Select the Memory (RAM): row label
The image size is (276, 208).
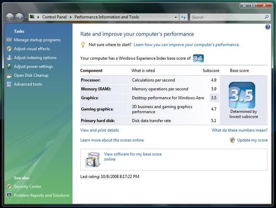(96, 89)
